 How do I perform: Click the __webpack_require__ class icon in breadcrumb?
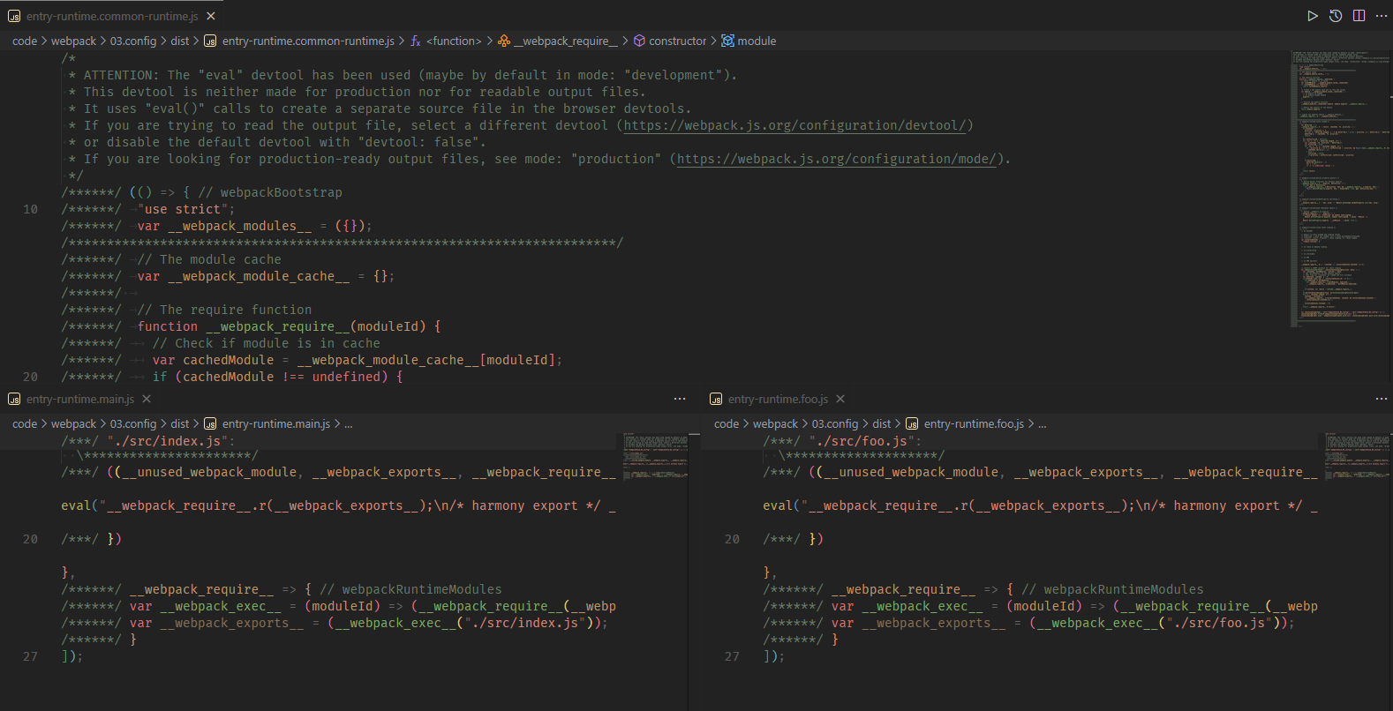pyautogui.click(x=504, y=41)
